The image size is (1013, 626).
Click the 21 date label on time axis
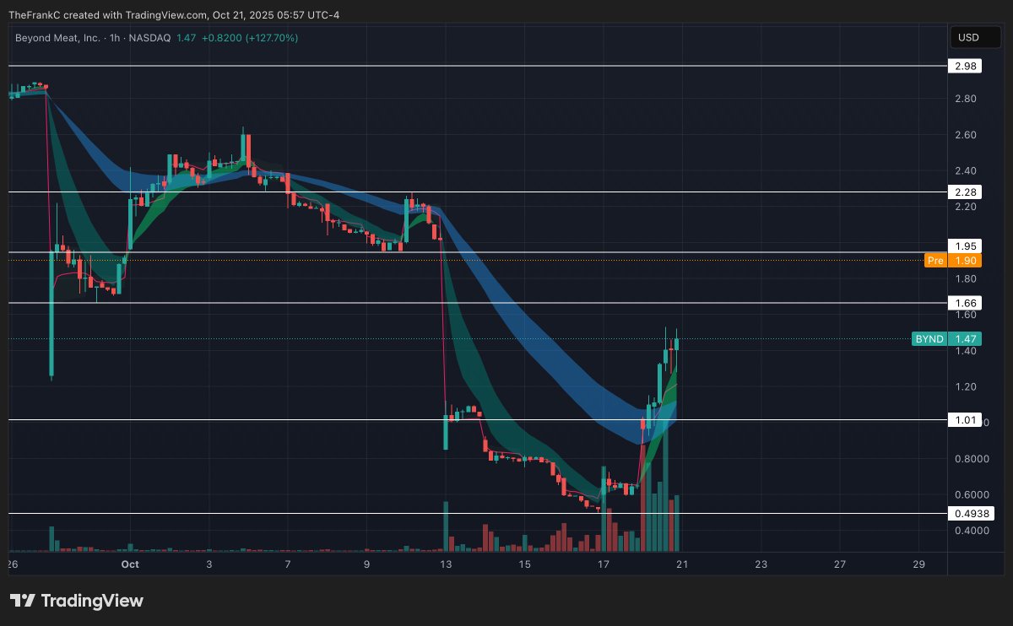point(682,564)
